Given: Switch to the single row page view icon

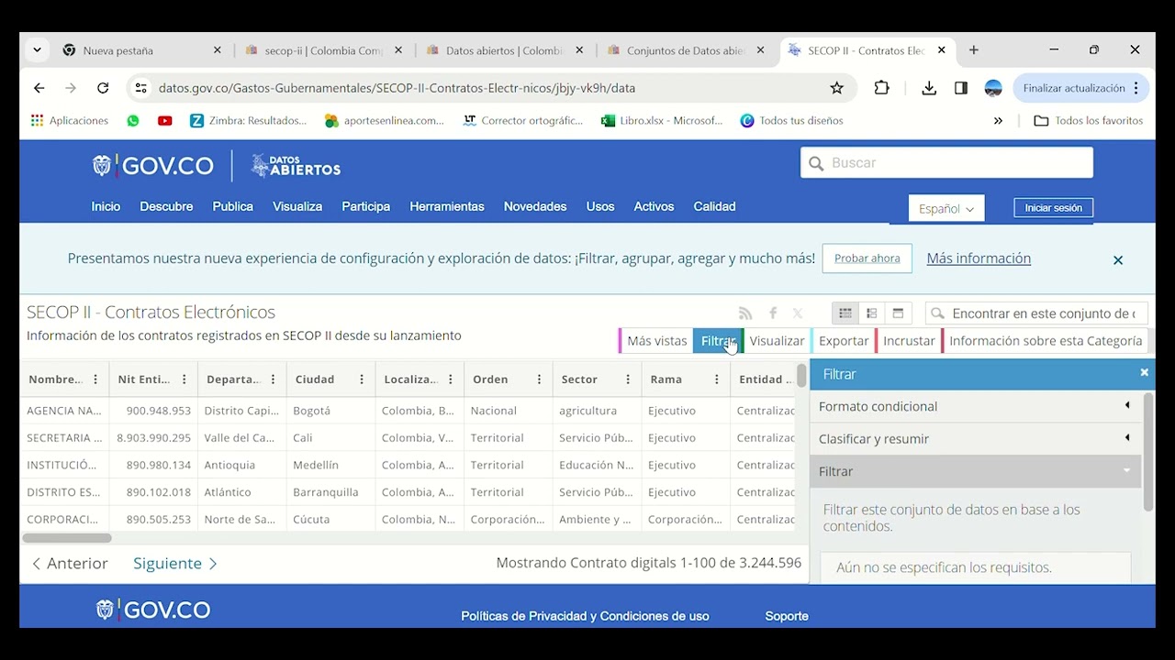Looking at the screenshot, I should pyautogui.click(x=898, y=313).
